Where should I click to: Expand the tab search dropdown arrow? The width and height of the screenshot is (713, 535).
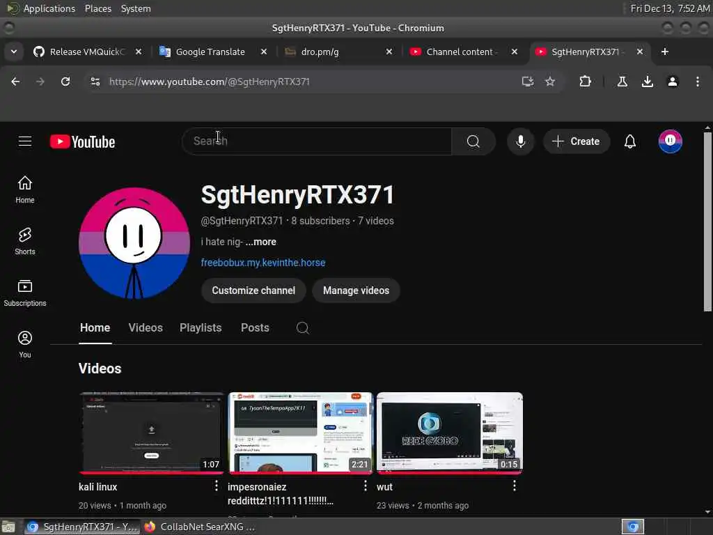[14, 52]
